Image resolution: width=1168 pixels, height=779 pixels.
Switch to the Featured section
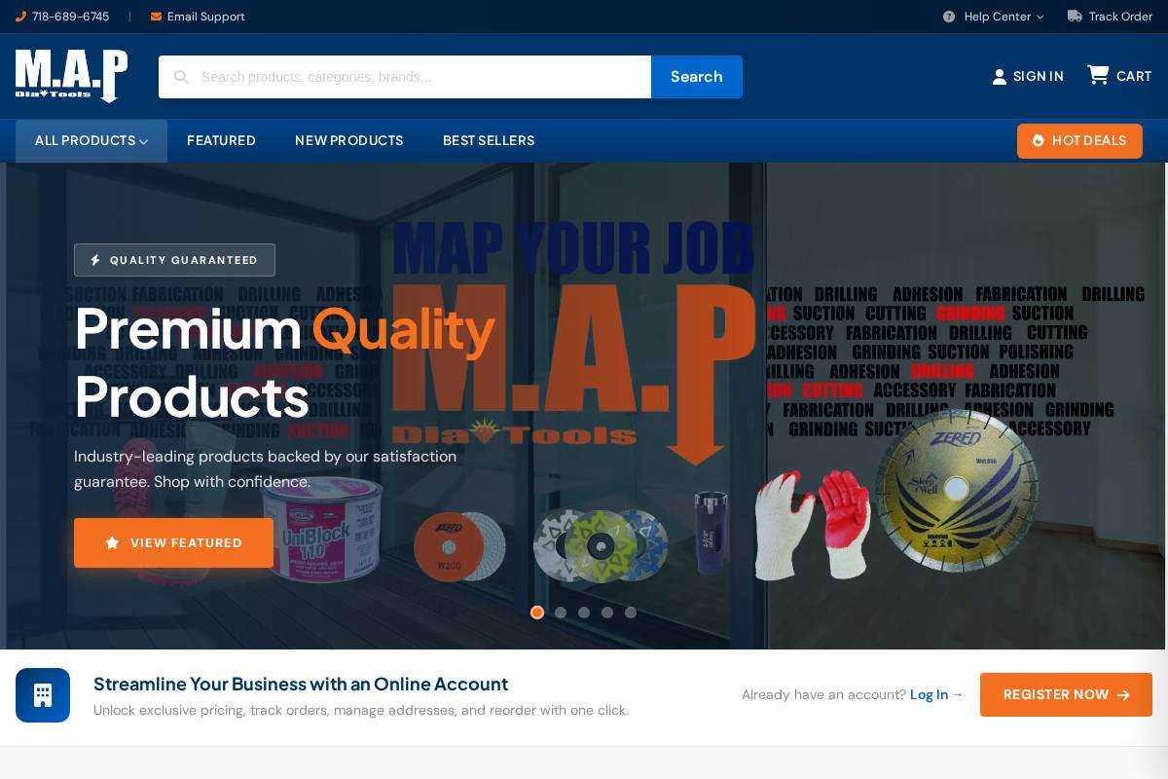coord(221,141)
